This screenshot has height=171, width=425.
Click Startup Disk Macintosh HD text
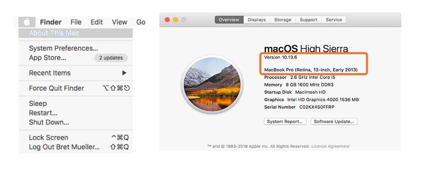(295, 92)
